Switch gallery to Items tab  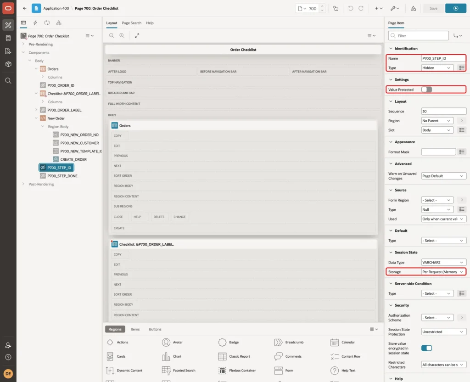(x=135, y=329)
